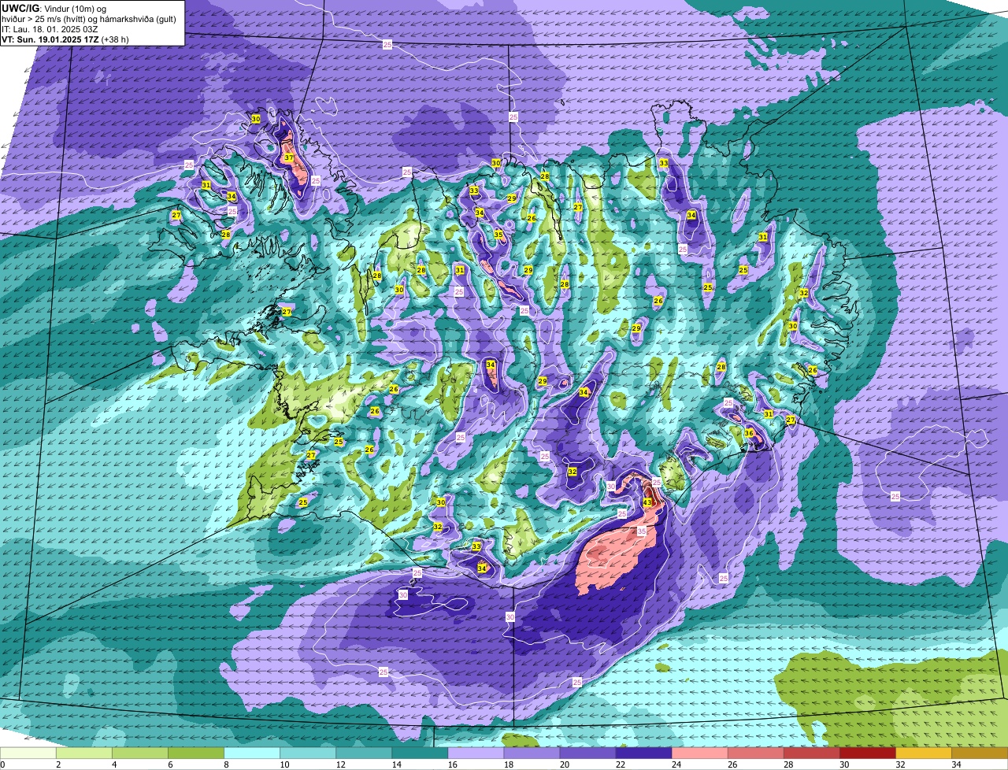Select the dark teal 14–16 legend swatch
The image size is (1008, 770).
click(x=420, y=753)
